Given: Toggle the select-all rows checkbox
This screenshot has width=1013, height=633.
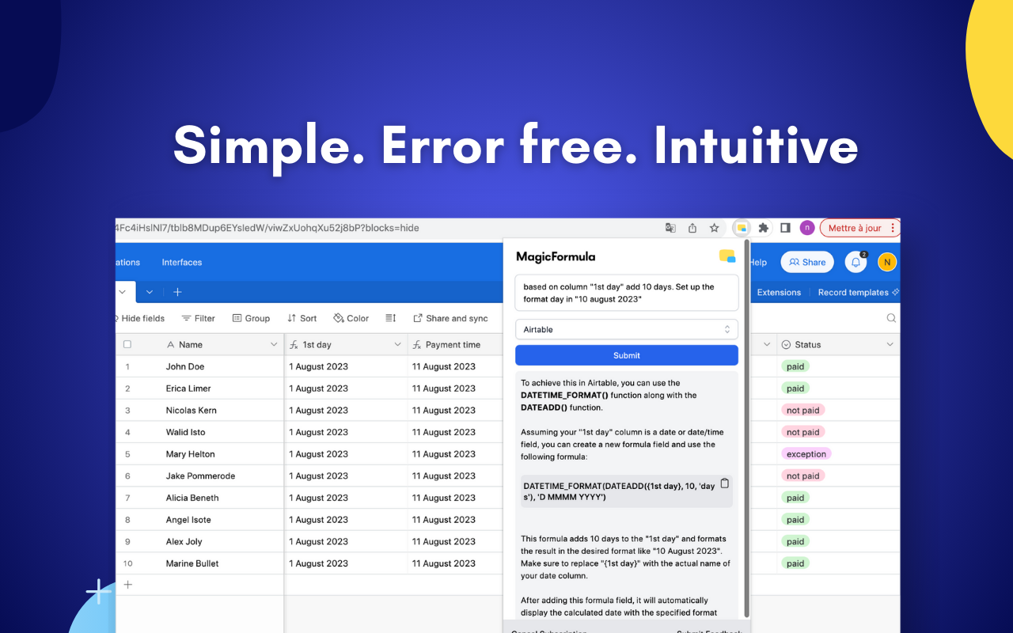Looking at the screenshot, I should 127,344.
